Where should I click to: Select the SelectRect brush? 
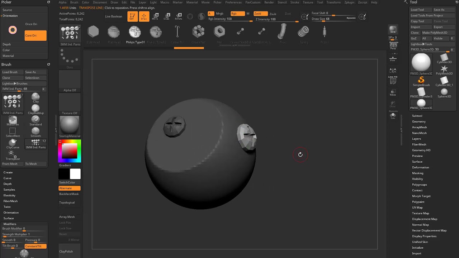[x=13, y=132]
